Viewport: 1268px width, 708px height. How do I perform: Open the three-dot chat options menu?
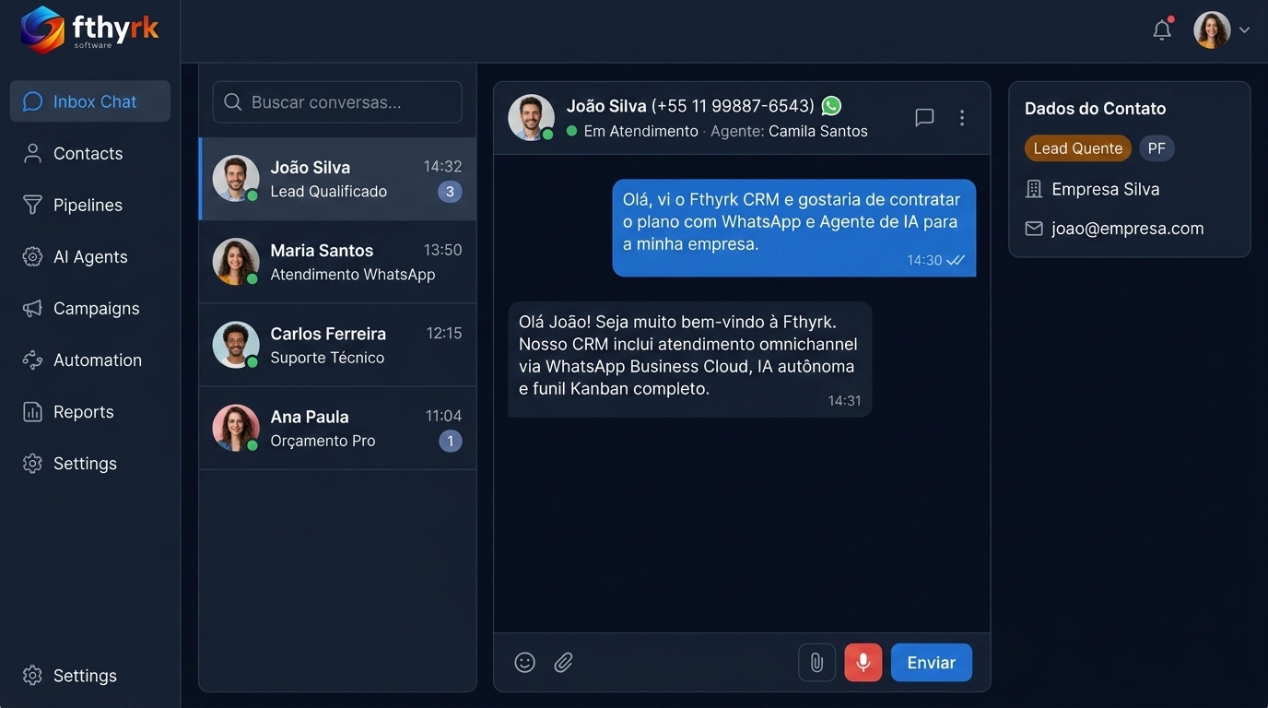pyautogui.click(x=961, y=117)
